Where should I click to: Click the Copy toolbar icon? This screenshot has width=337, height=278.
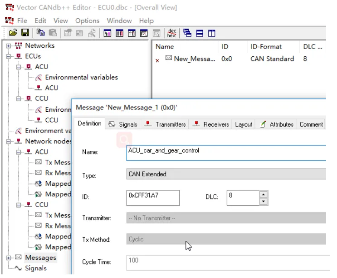coord(41,33)
